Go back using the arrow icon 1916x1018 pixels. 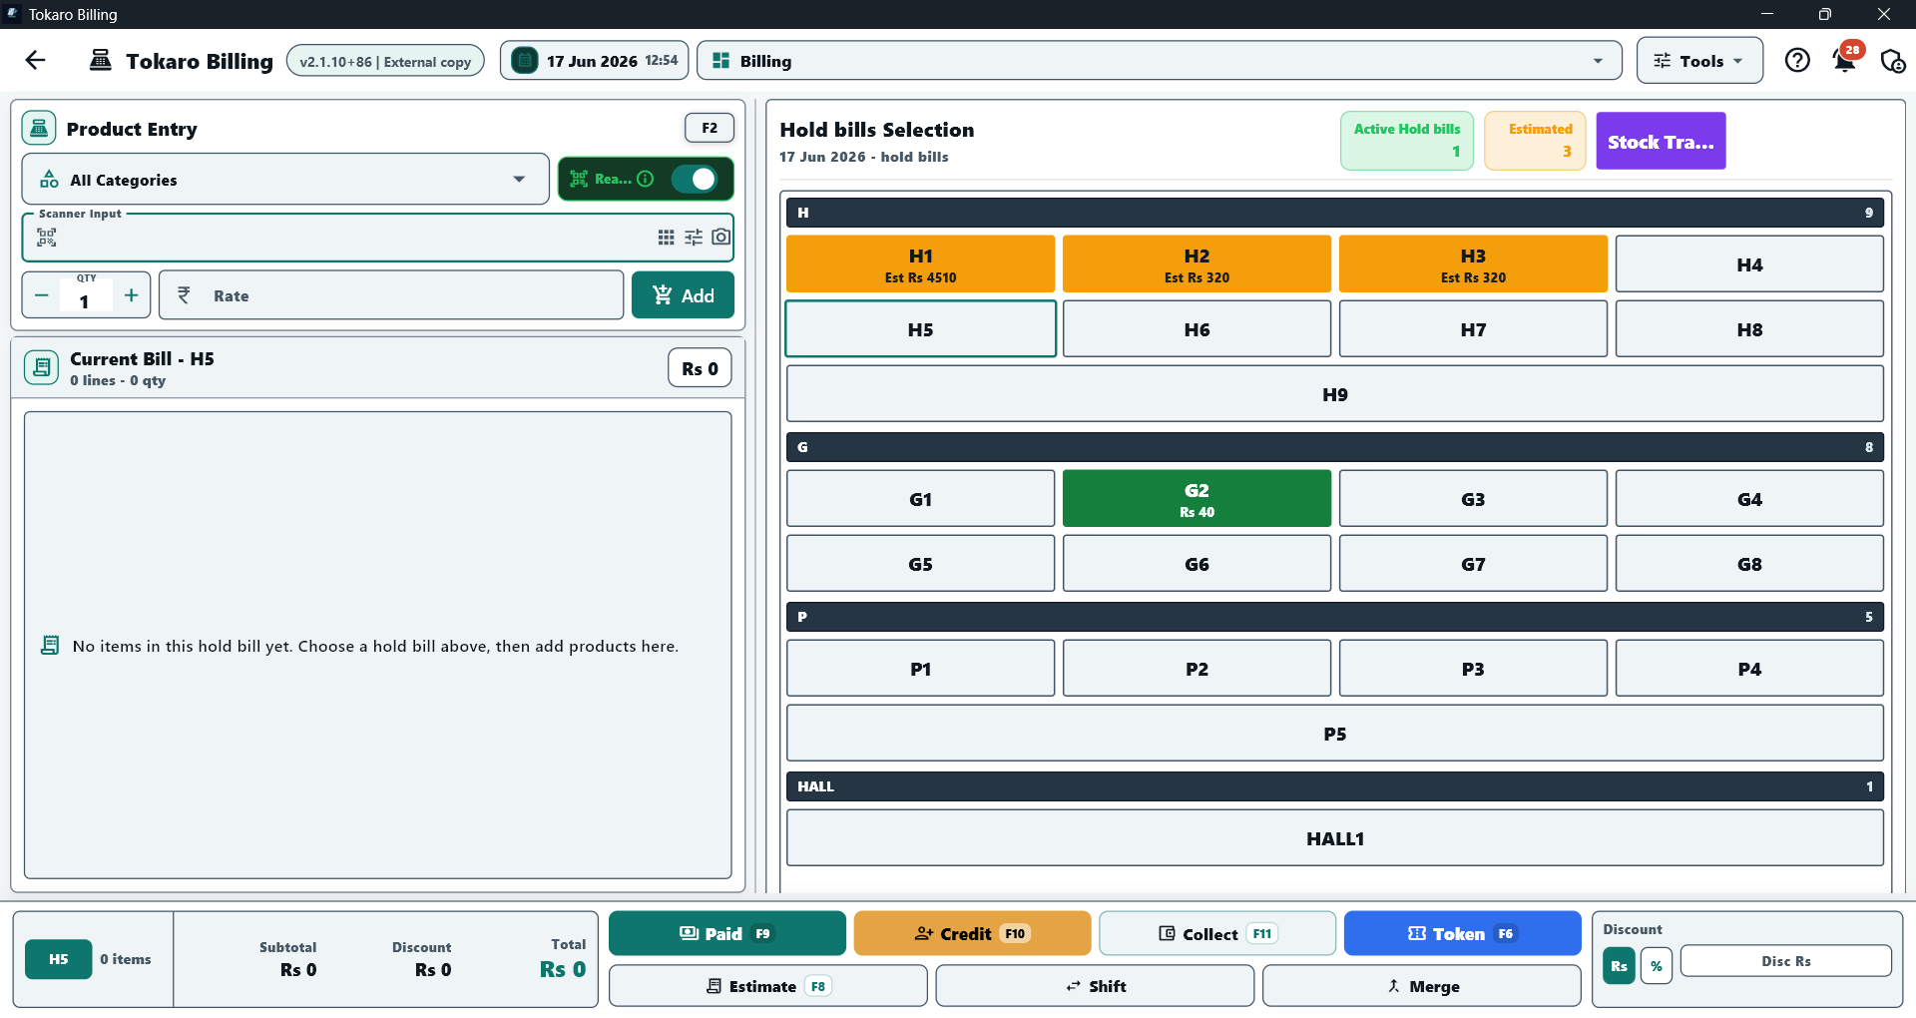coord(36,60)
